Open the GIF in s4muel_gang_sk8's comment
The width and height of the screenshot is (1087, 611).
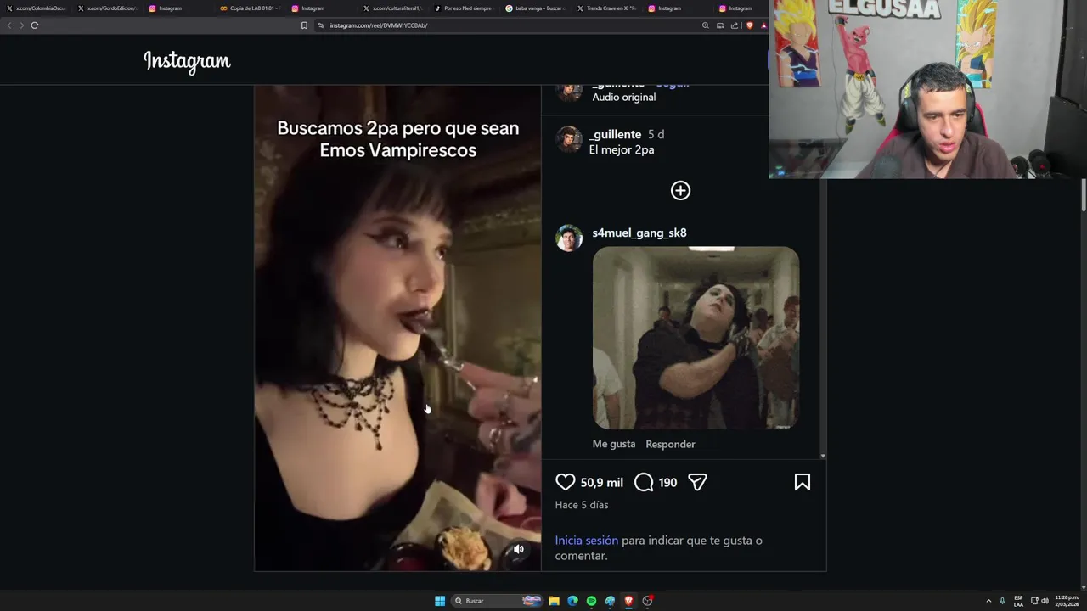pos(696,338)
